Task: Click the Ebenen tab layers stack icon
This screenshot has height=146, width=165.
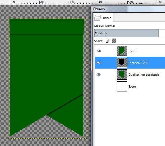Action: 97,18
